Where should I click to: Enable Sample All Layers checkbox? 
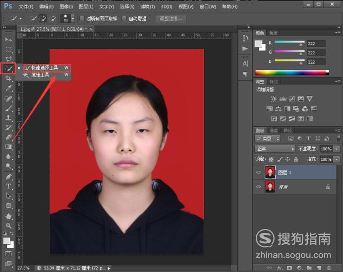(82, 19)
